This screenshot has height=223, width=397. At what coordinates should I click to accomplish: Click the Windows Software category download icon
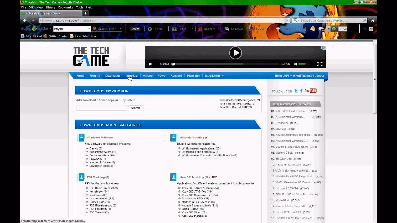pyautogui.click(x=81, y=138)
